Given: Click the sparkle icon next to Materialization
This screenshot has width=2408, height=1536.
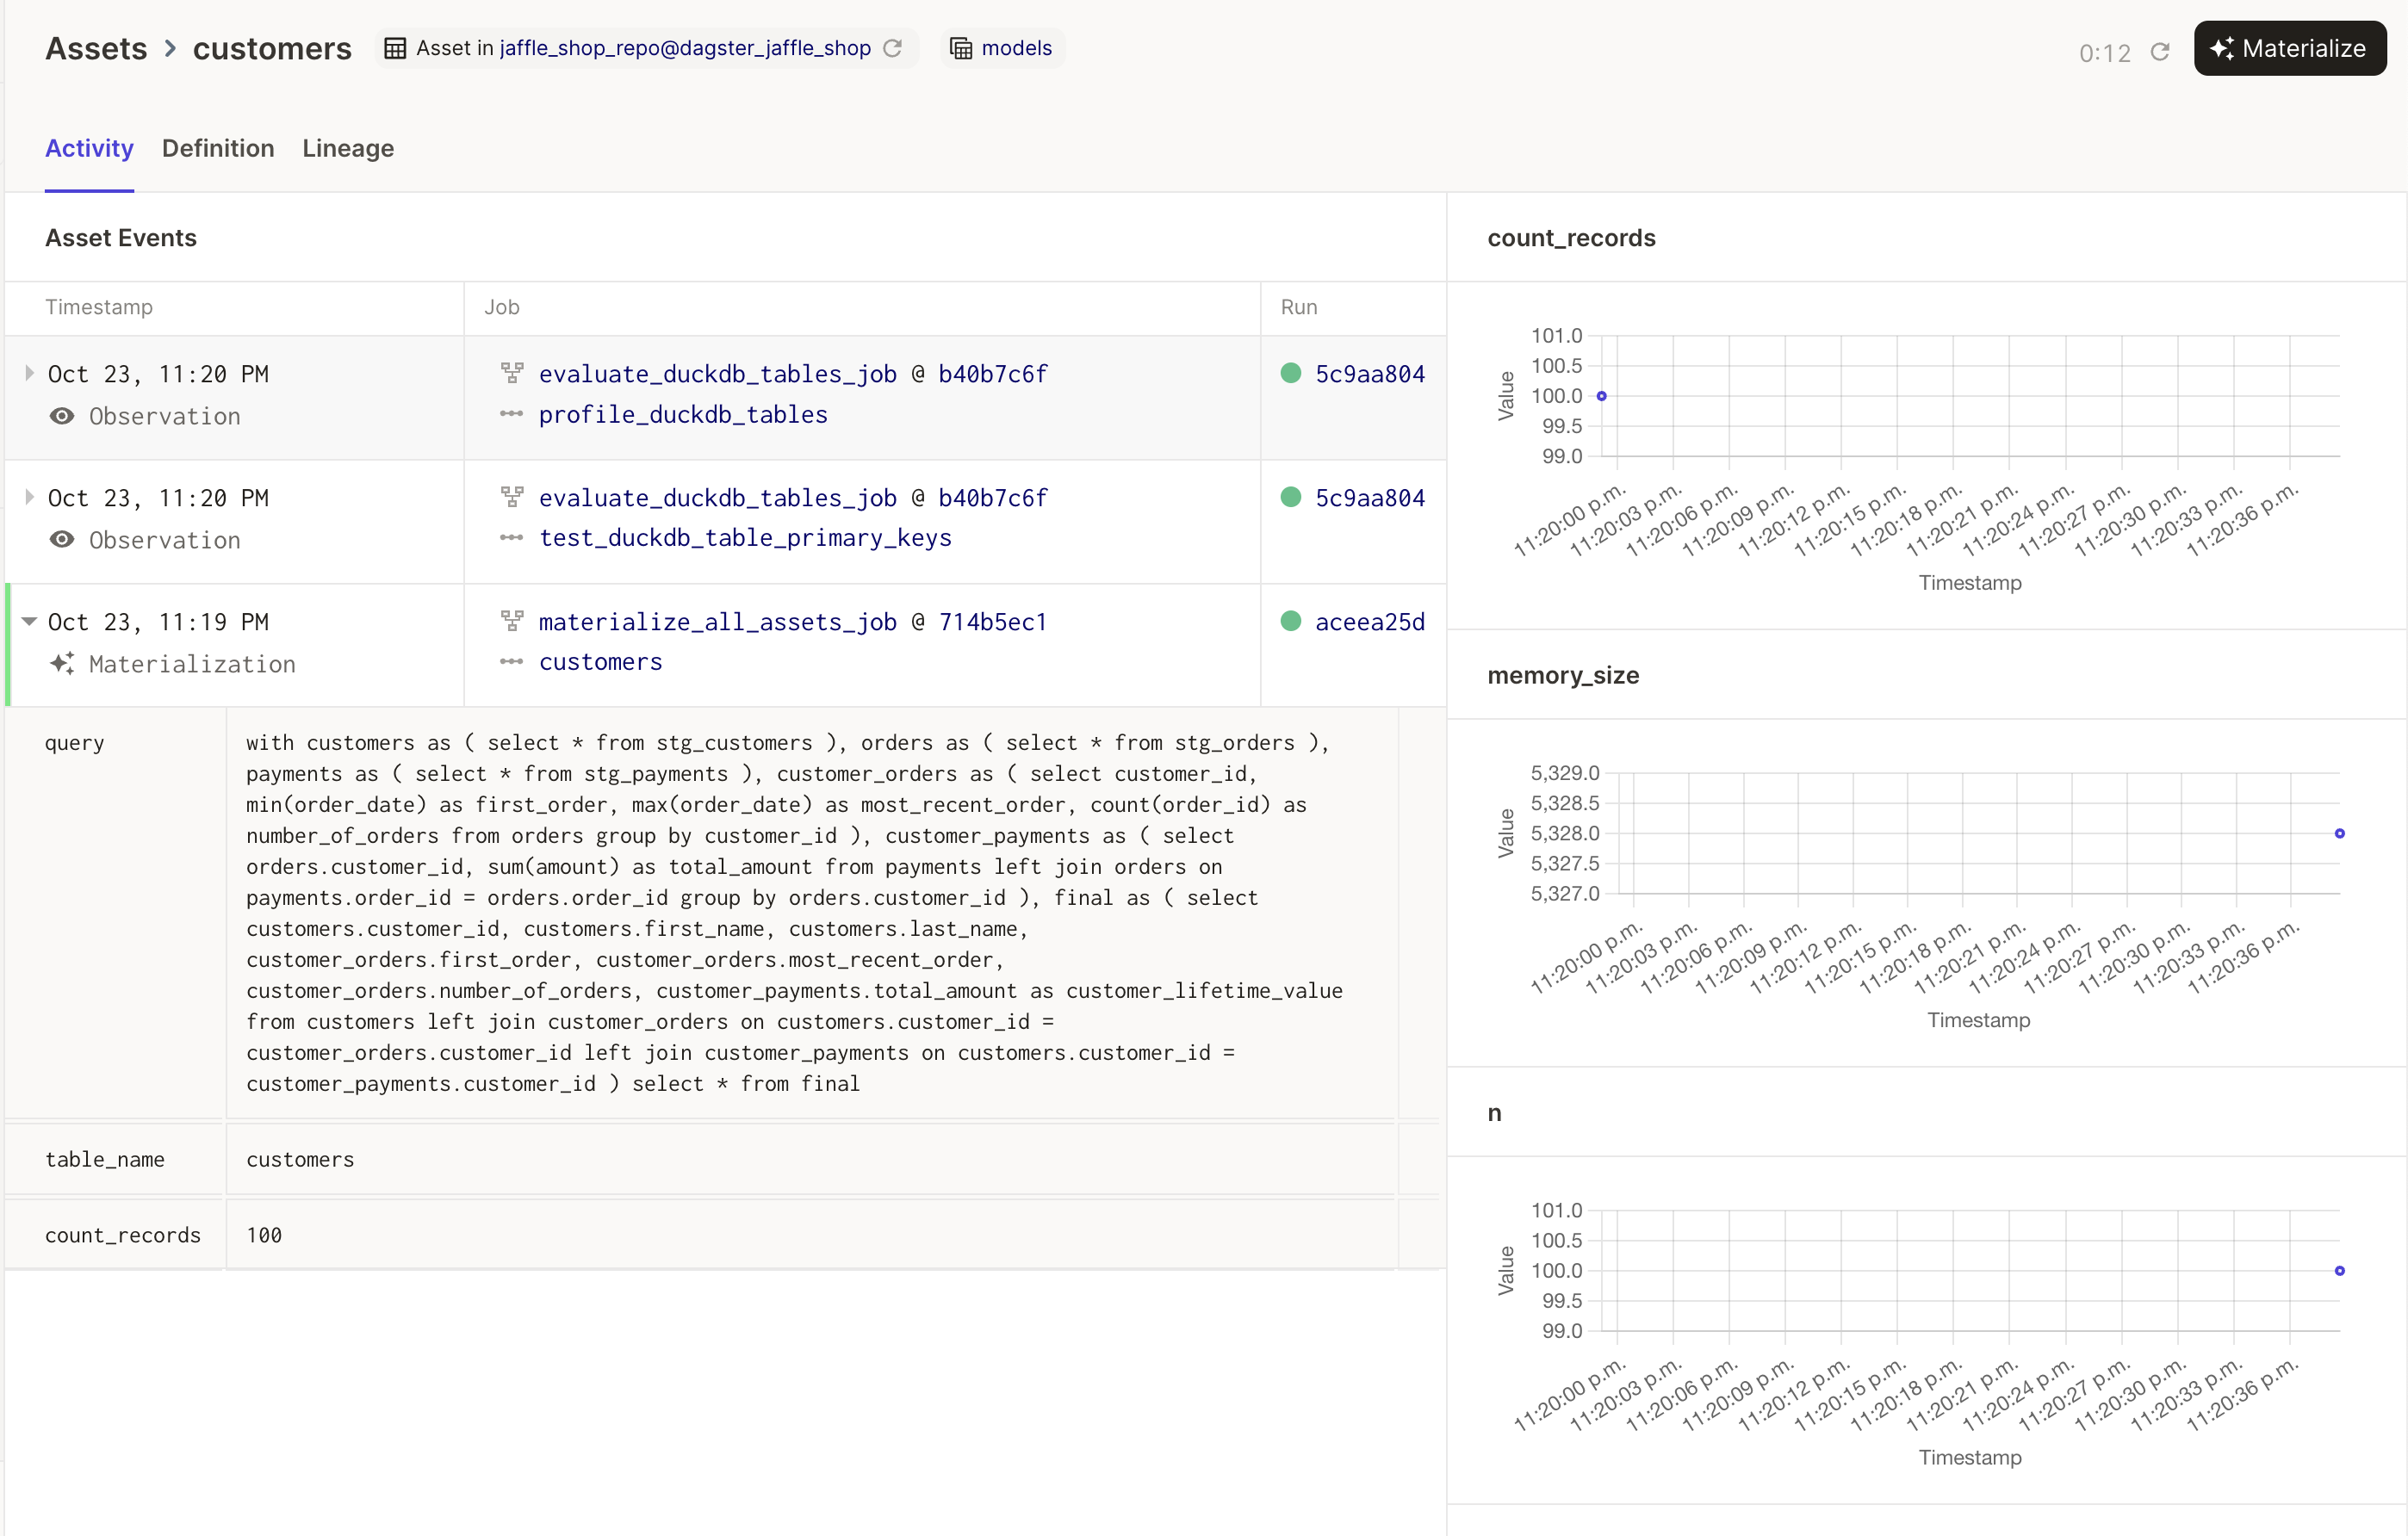Looking at the screenshot, I should 62,664.
